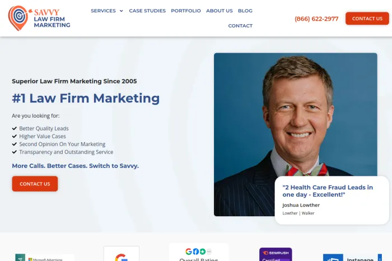The image size is (392, 261).
Task: Navigate to About Us
Action: [220, 11]
